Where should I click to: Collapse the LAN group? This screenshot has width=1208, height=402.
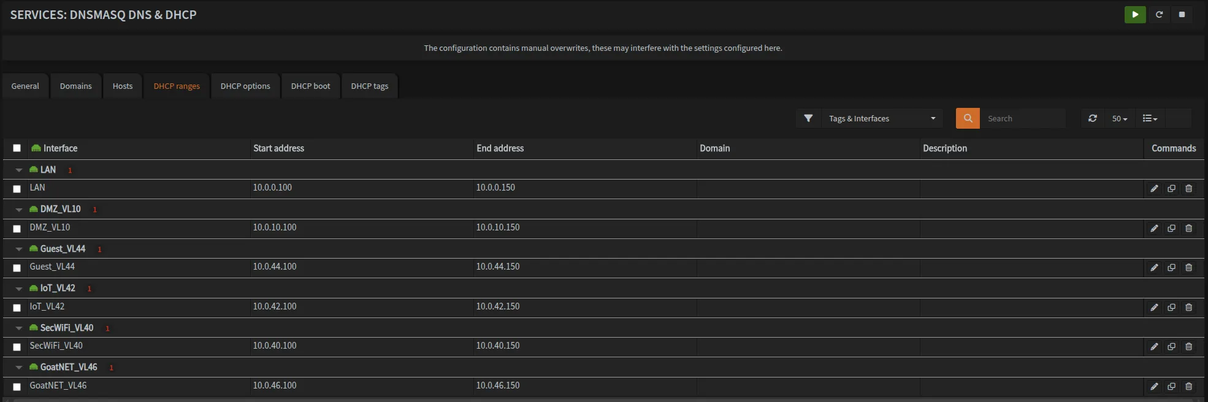pyautogui.click(x=19, y=170)
